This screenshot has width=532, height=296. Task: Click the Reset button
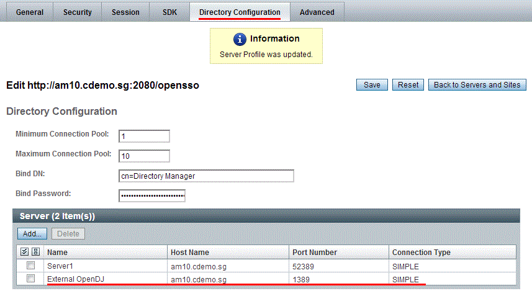[x=408, y=85]
